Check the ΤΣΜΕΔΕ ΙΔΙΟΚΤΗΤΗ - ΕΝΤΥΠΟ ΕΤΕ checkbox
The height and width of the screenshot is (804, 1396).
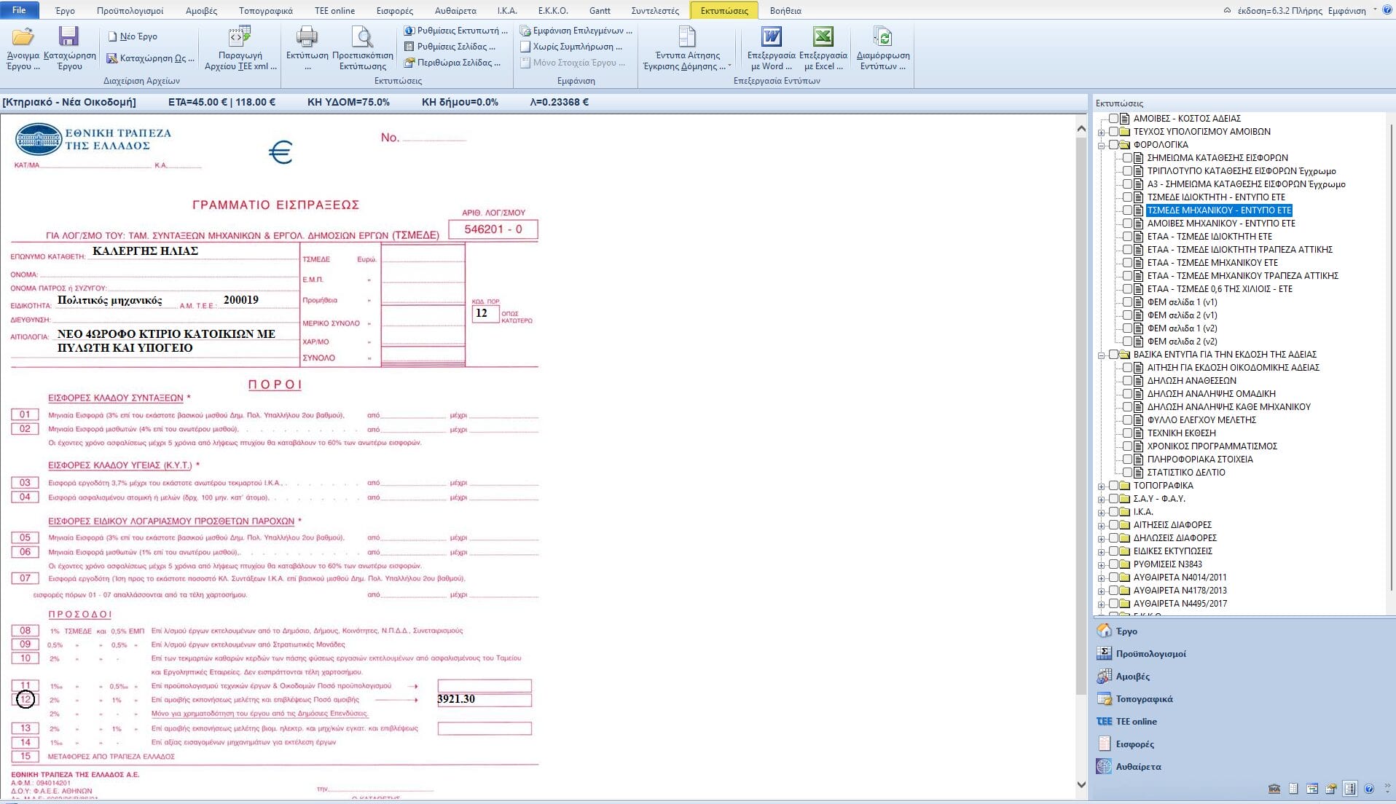(x=1127, y=197)
